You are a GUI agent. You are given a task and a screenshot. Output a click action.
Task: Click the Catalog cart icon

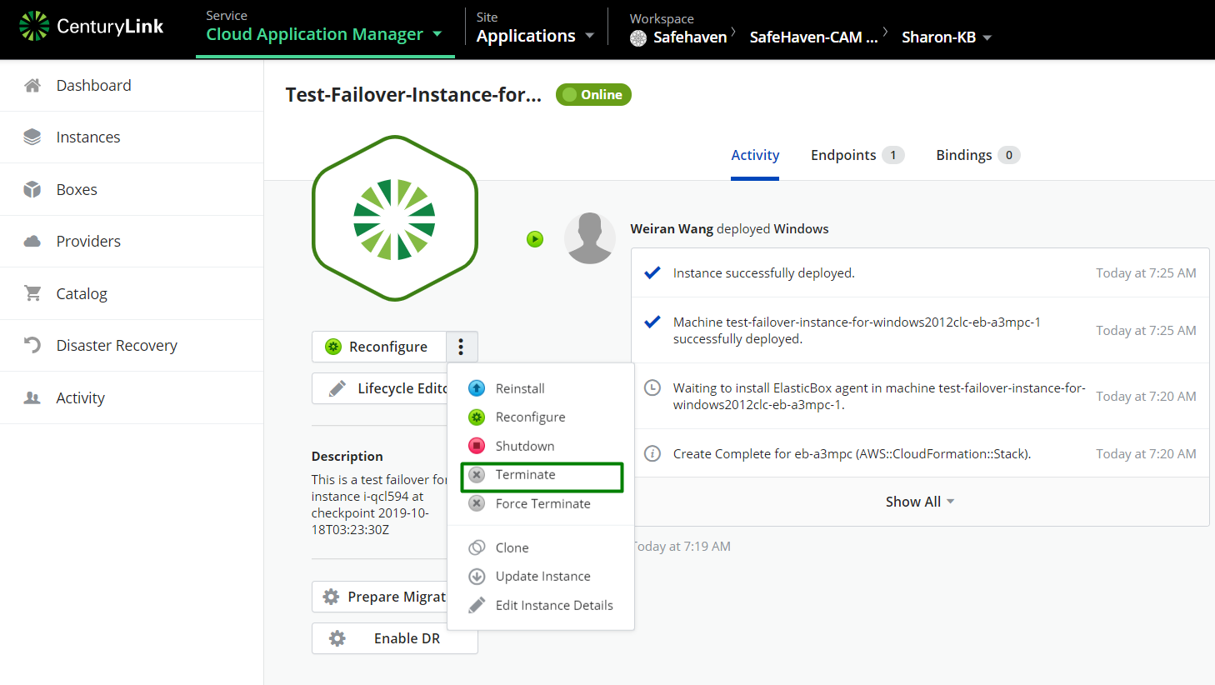[32, 293]
